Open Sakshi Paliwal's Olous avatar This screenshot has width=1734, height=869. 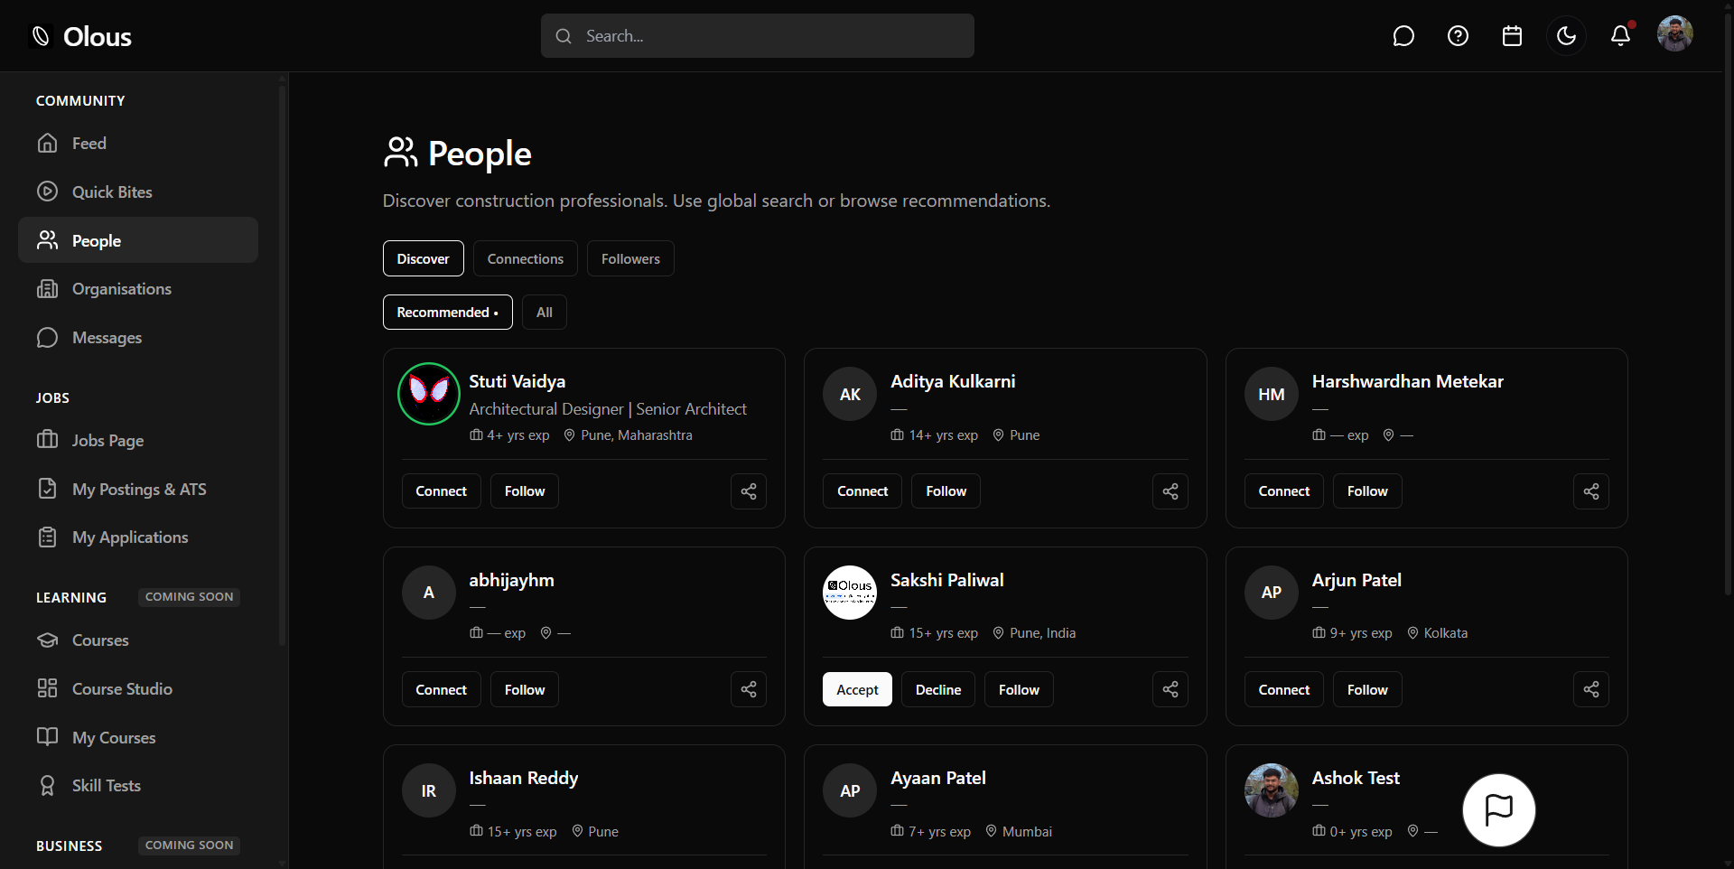(x=850, y=593)
